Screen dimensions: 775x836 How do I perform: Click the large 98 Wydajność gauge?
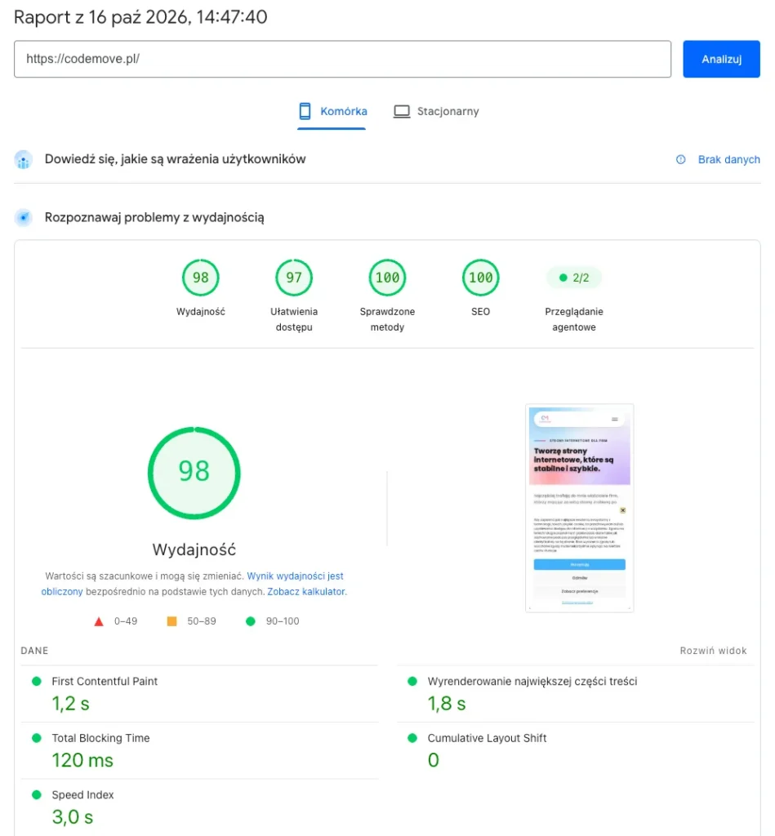(194, 473)
